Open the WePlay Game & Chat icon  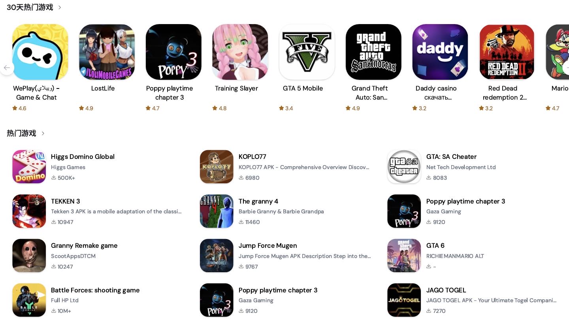(x=40, y=52)
